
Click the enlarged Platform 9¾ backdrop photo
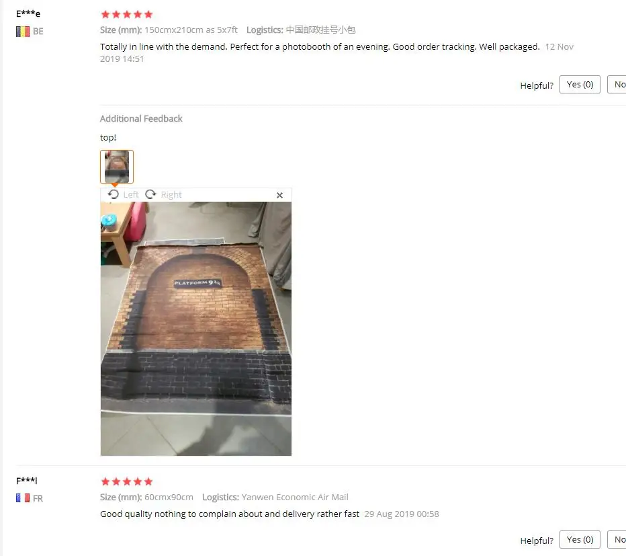click(196, 329)
